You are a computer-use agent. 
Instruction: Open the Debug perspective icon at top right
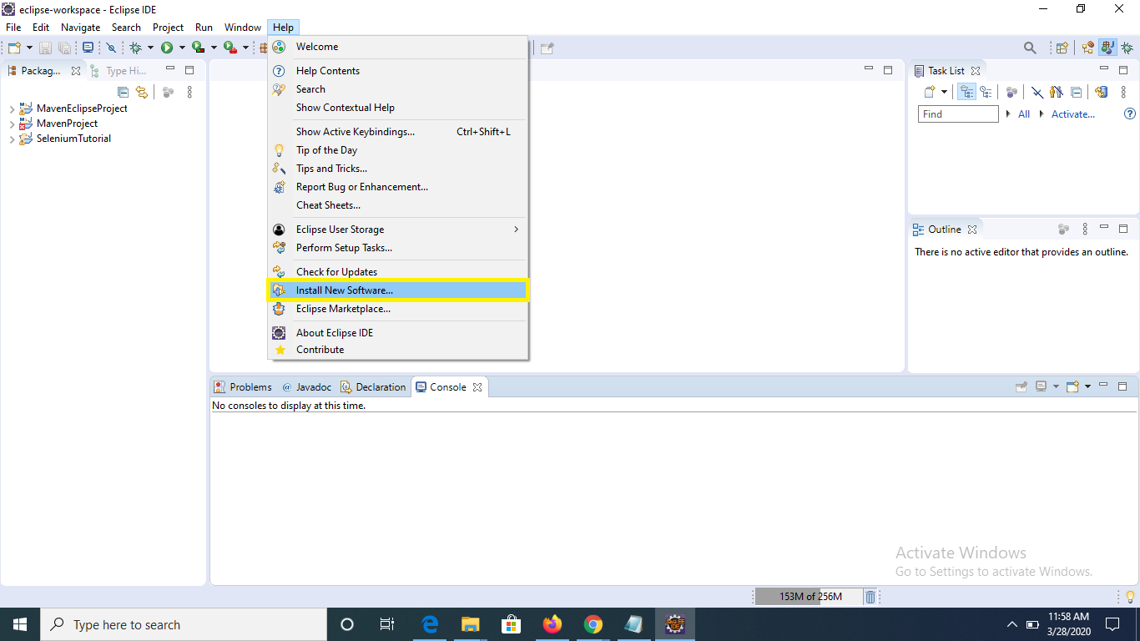point(1126,48)
